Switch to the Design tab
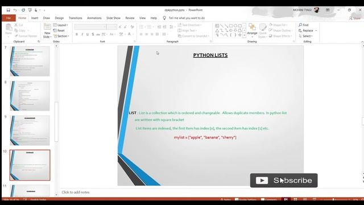This screenshot has width=364, height=205. pos(59,18)
